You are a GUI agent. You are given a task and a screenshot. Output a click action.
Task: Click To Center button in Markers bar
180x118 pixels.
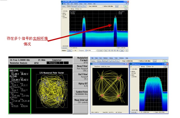pos(100,51)
